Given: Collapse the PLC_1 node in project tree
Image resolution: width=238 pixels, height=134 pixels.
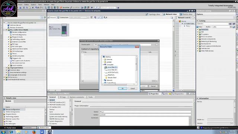Looking at the screenshot, I should coord(6,30).
